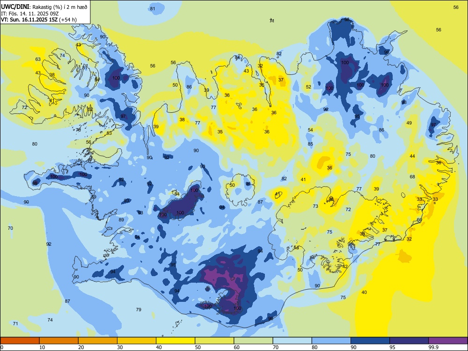Select the map value '79' over the sea
This screenshot has width=468, height=351.
[x=139, y=309]
